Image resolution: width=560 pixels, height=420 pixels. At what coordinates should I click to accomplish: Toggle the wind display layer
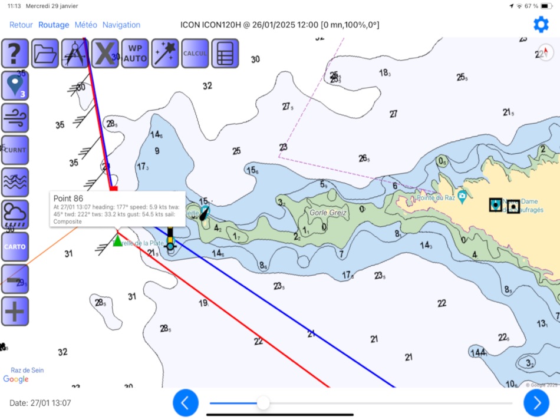pos(15,118)
